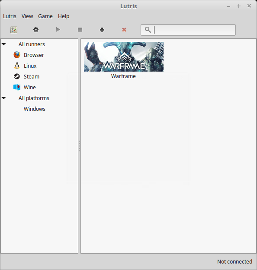The width and height of the screenshot is (257, 270).
Task: Open preferences with the gear icon
Action: point(36,30)
